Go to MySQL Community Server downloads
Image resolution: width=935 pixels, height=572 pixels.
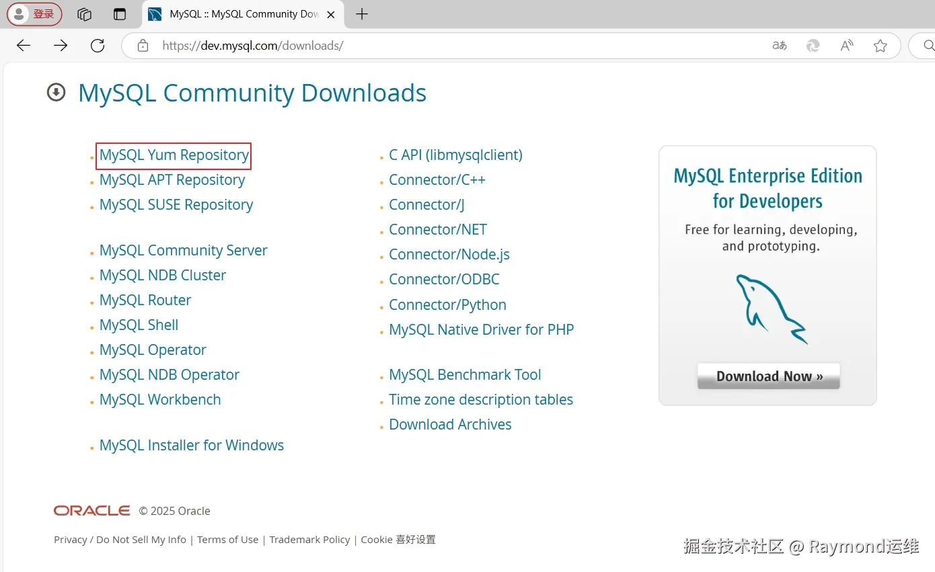(184, 251)
